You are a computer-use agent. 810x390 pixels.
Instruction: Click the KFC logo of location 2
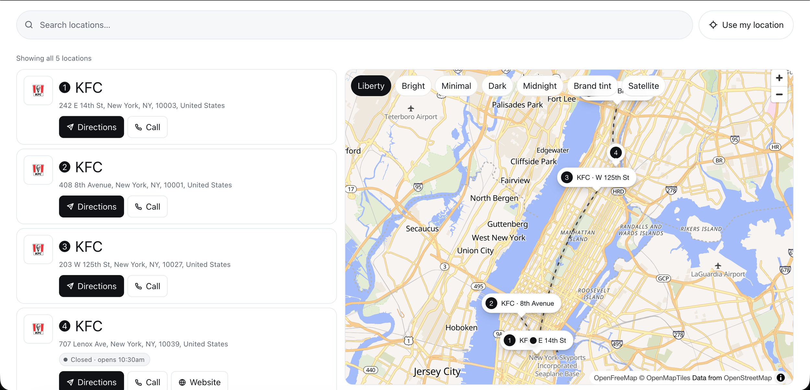coord(38,170)
